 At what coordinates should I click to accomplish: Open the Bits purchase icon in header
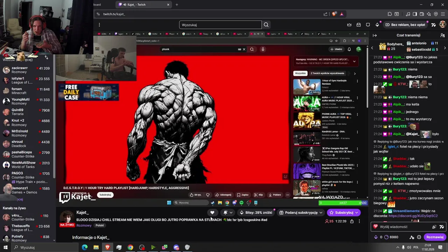click(377, 25)
